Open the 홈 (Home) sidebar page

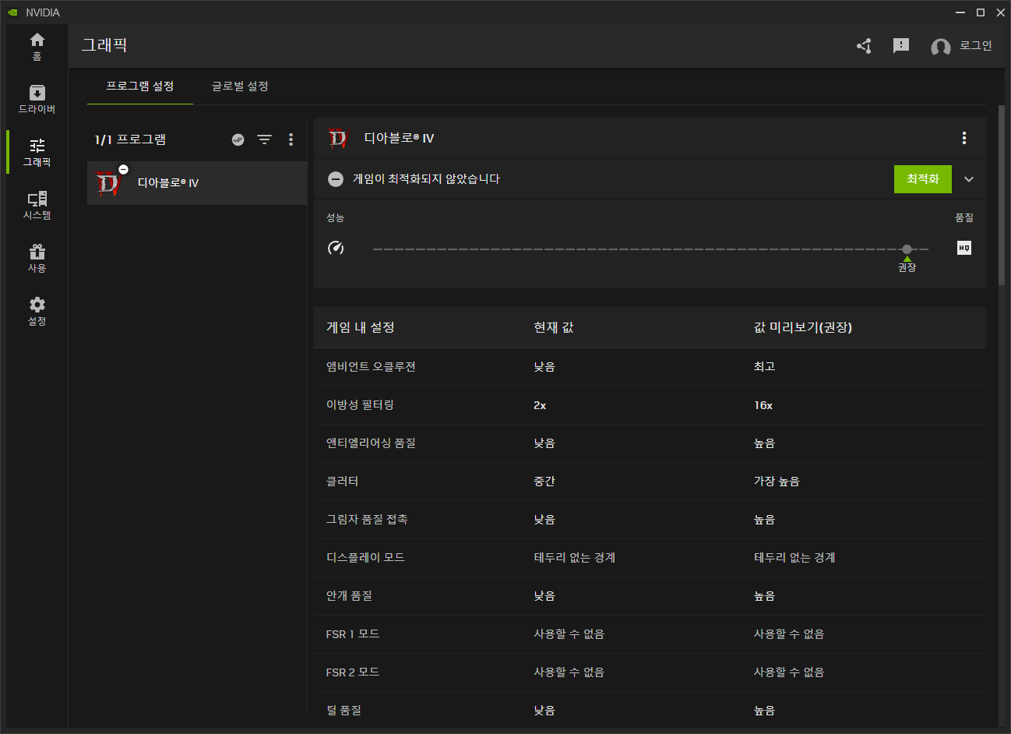pyautogui.click(x=37, y=47)
